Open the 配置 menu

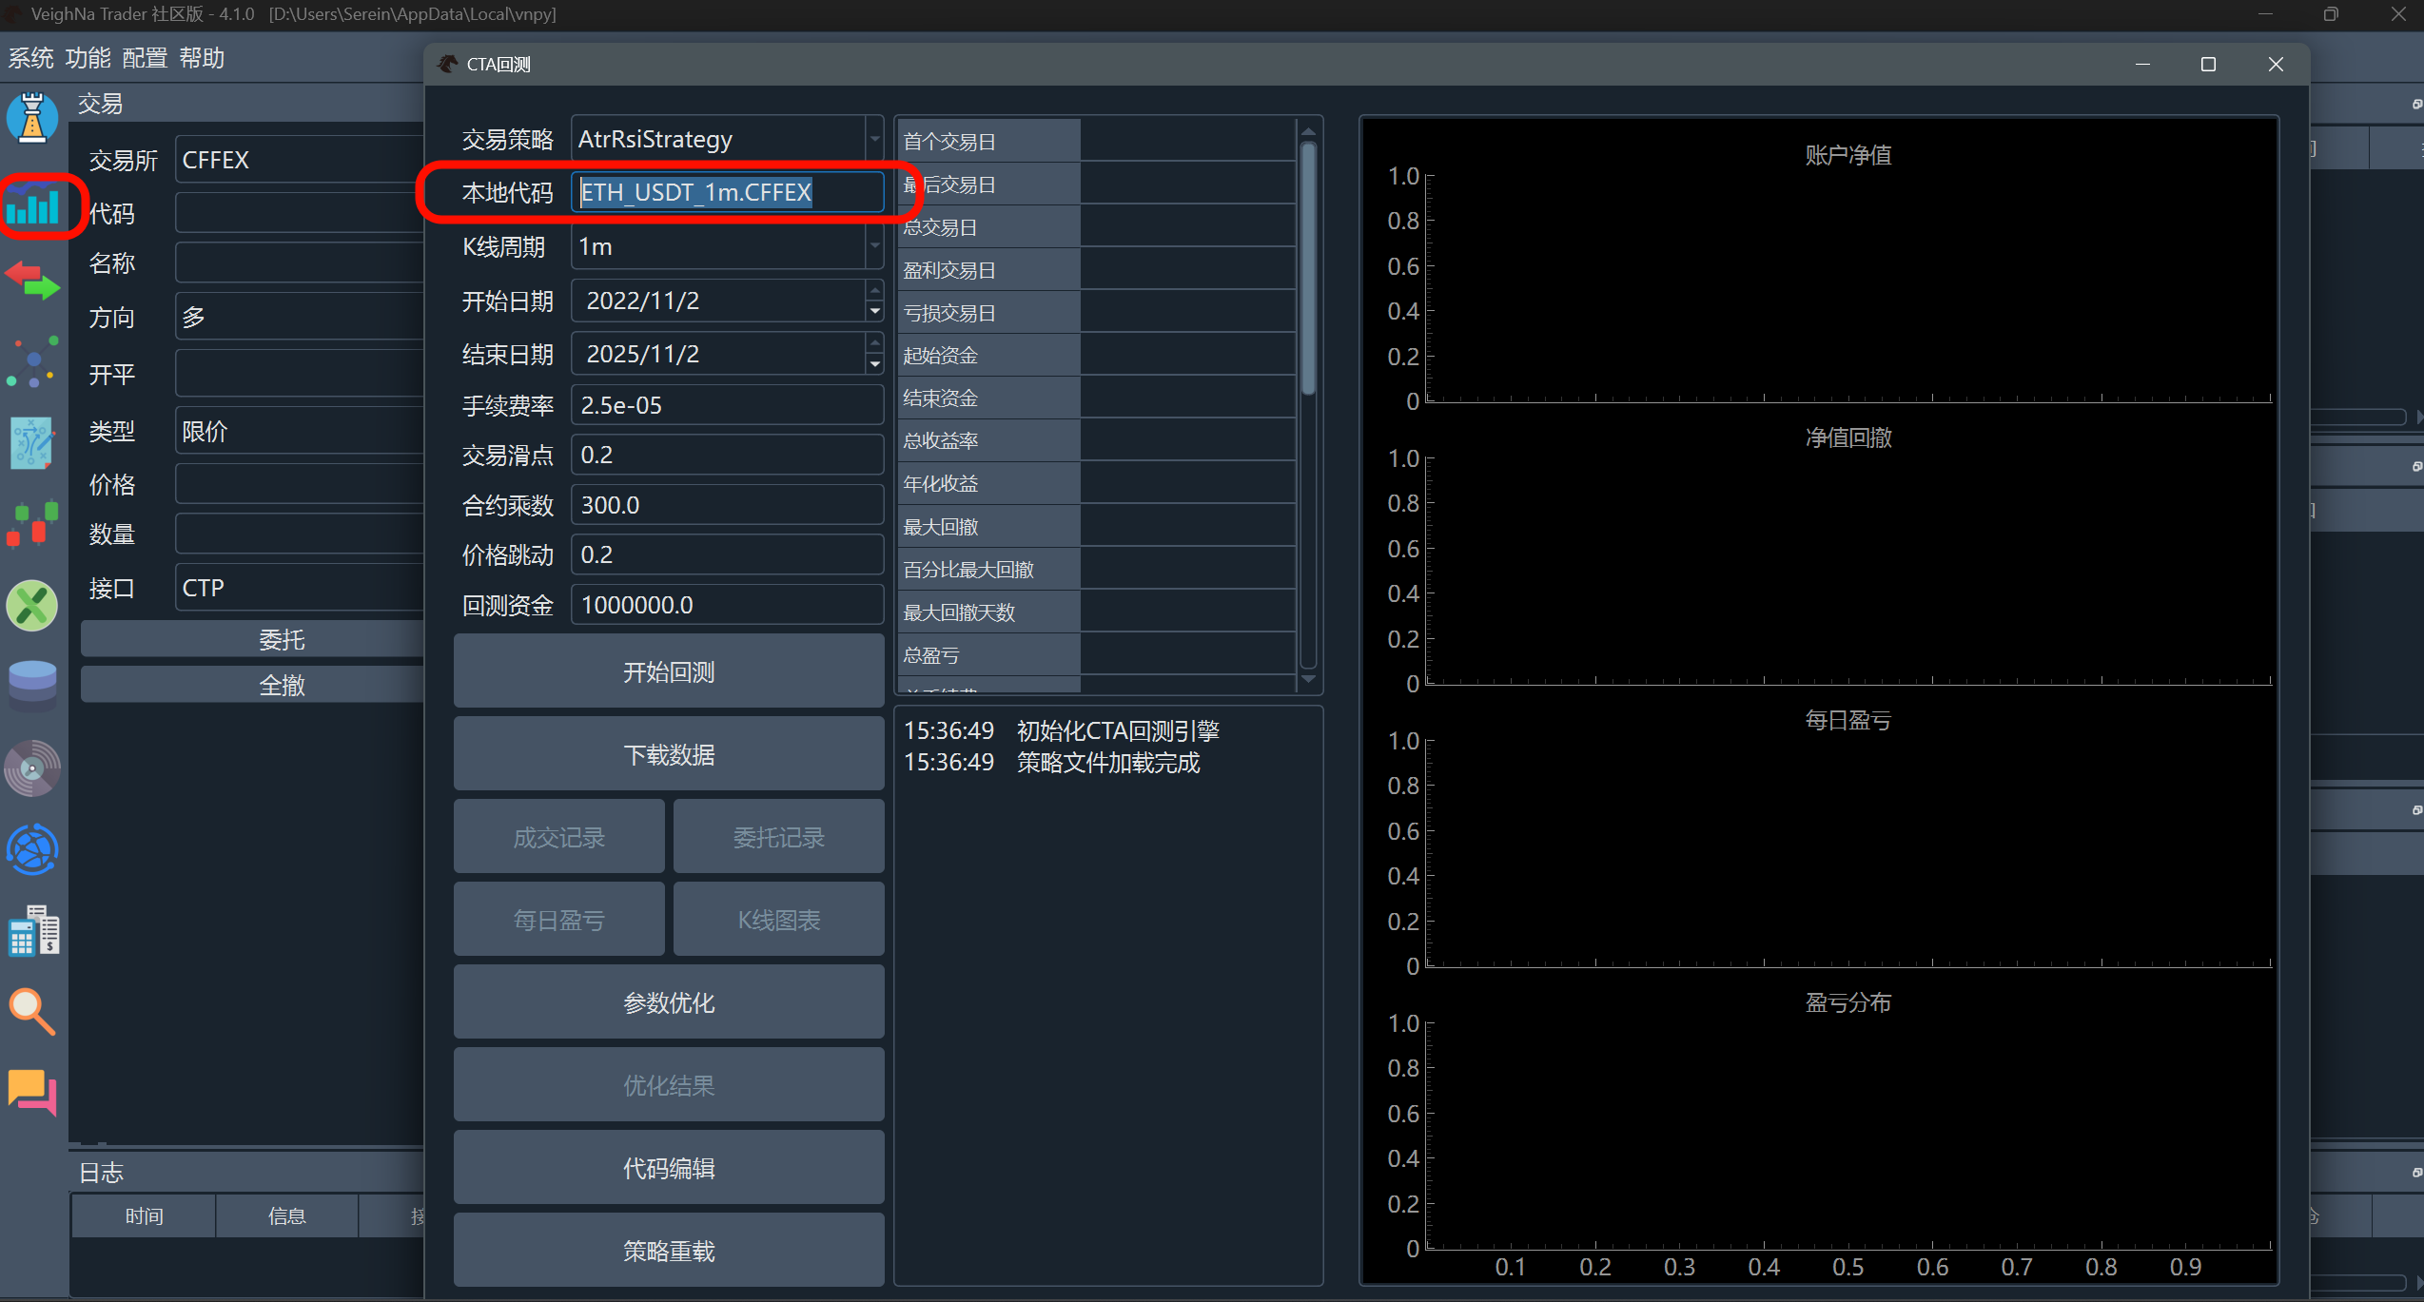pos(145,58)
